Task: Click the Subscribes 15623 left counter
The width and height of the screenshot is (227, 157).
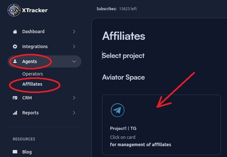Action: point(117,9)
